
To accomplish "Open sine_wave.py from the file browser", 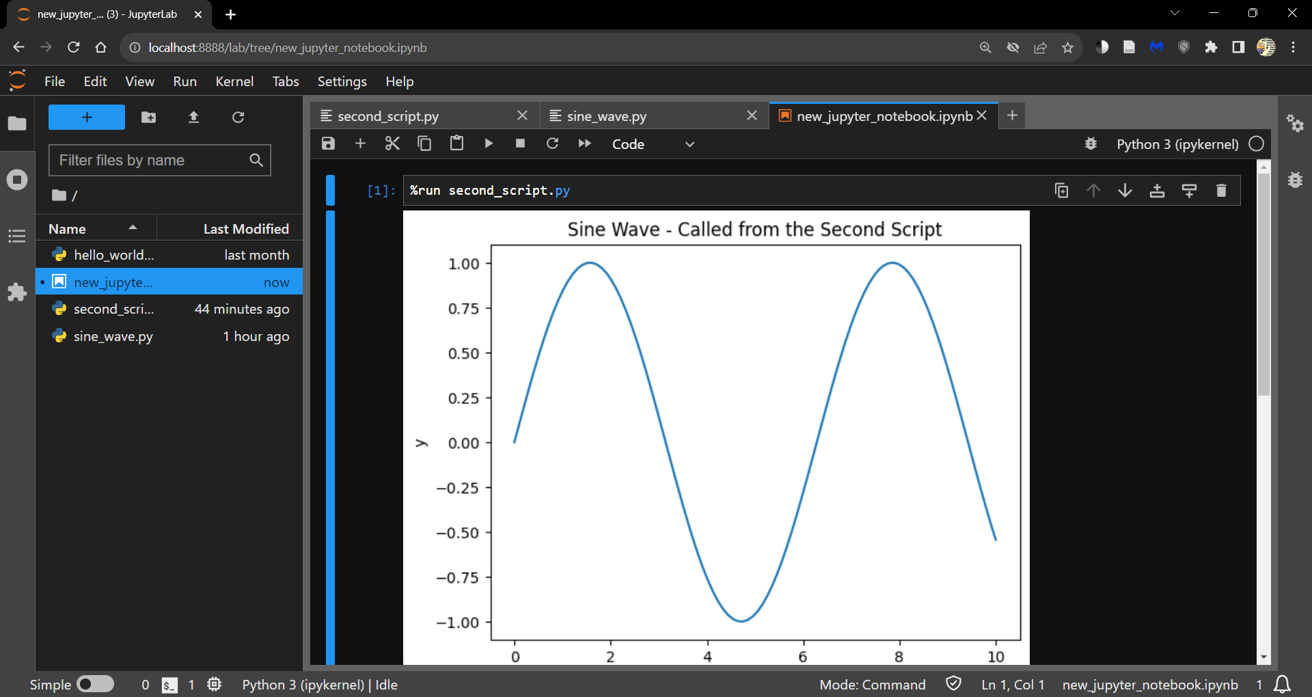I will (x=113, y=336).
